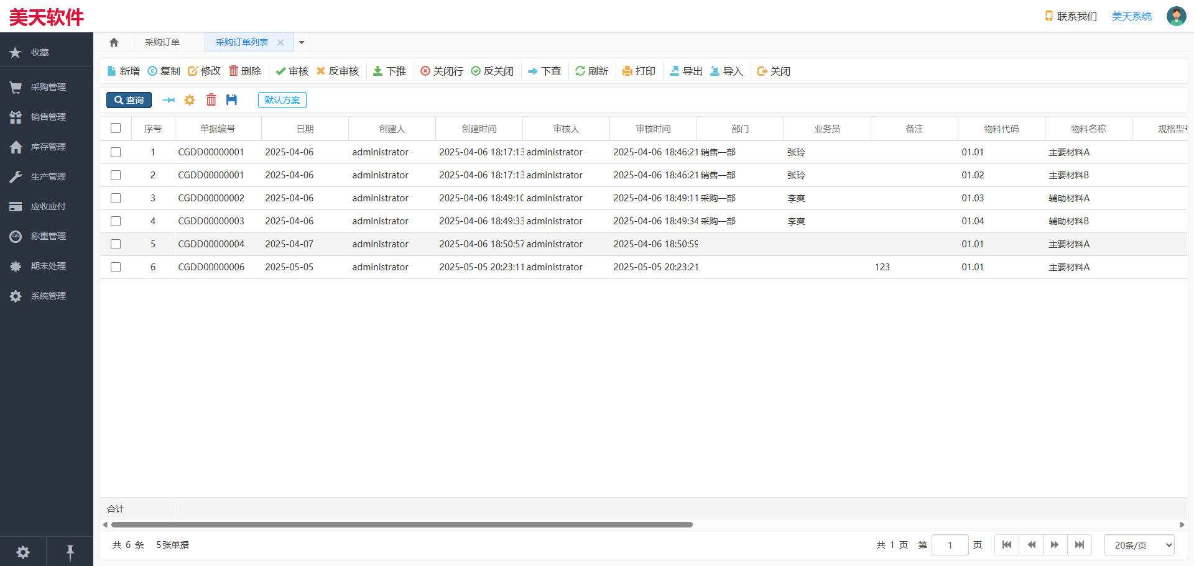Open the 20条/页 page size dropdown
Viewport: 1194px width, 566px height.
pos(1139,545)
